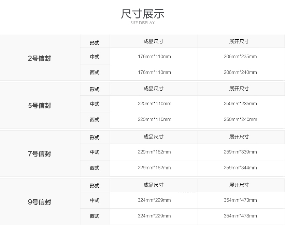Click 西式 finished size 220mm*110mm for 5号信封

tap(154, 119)
